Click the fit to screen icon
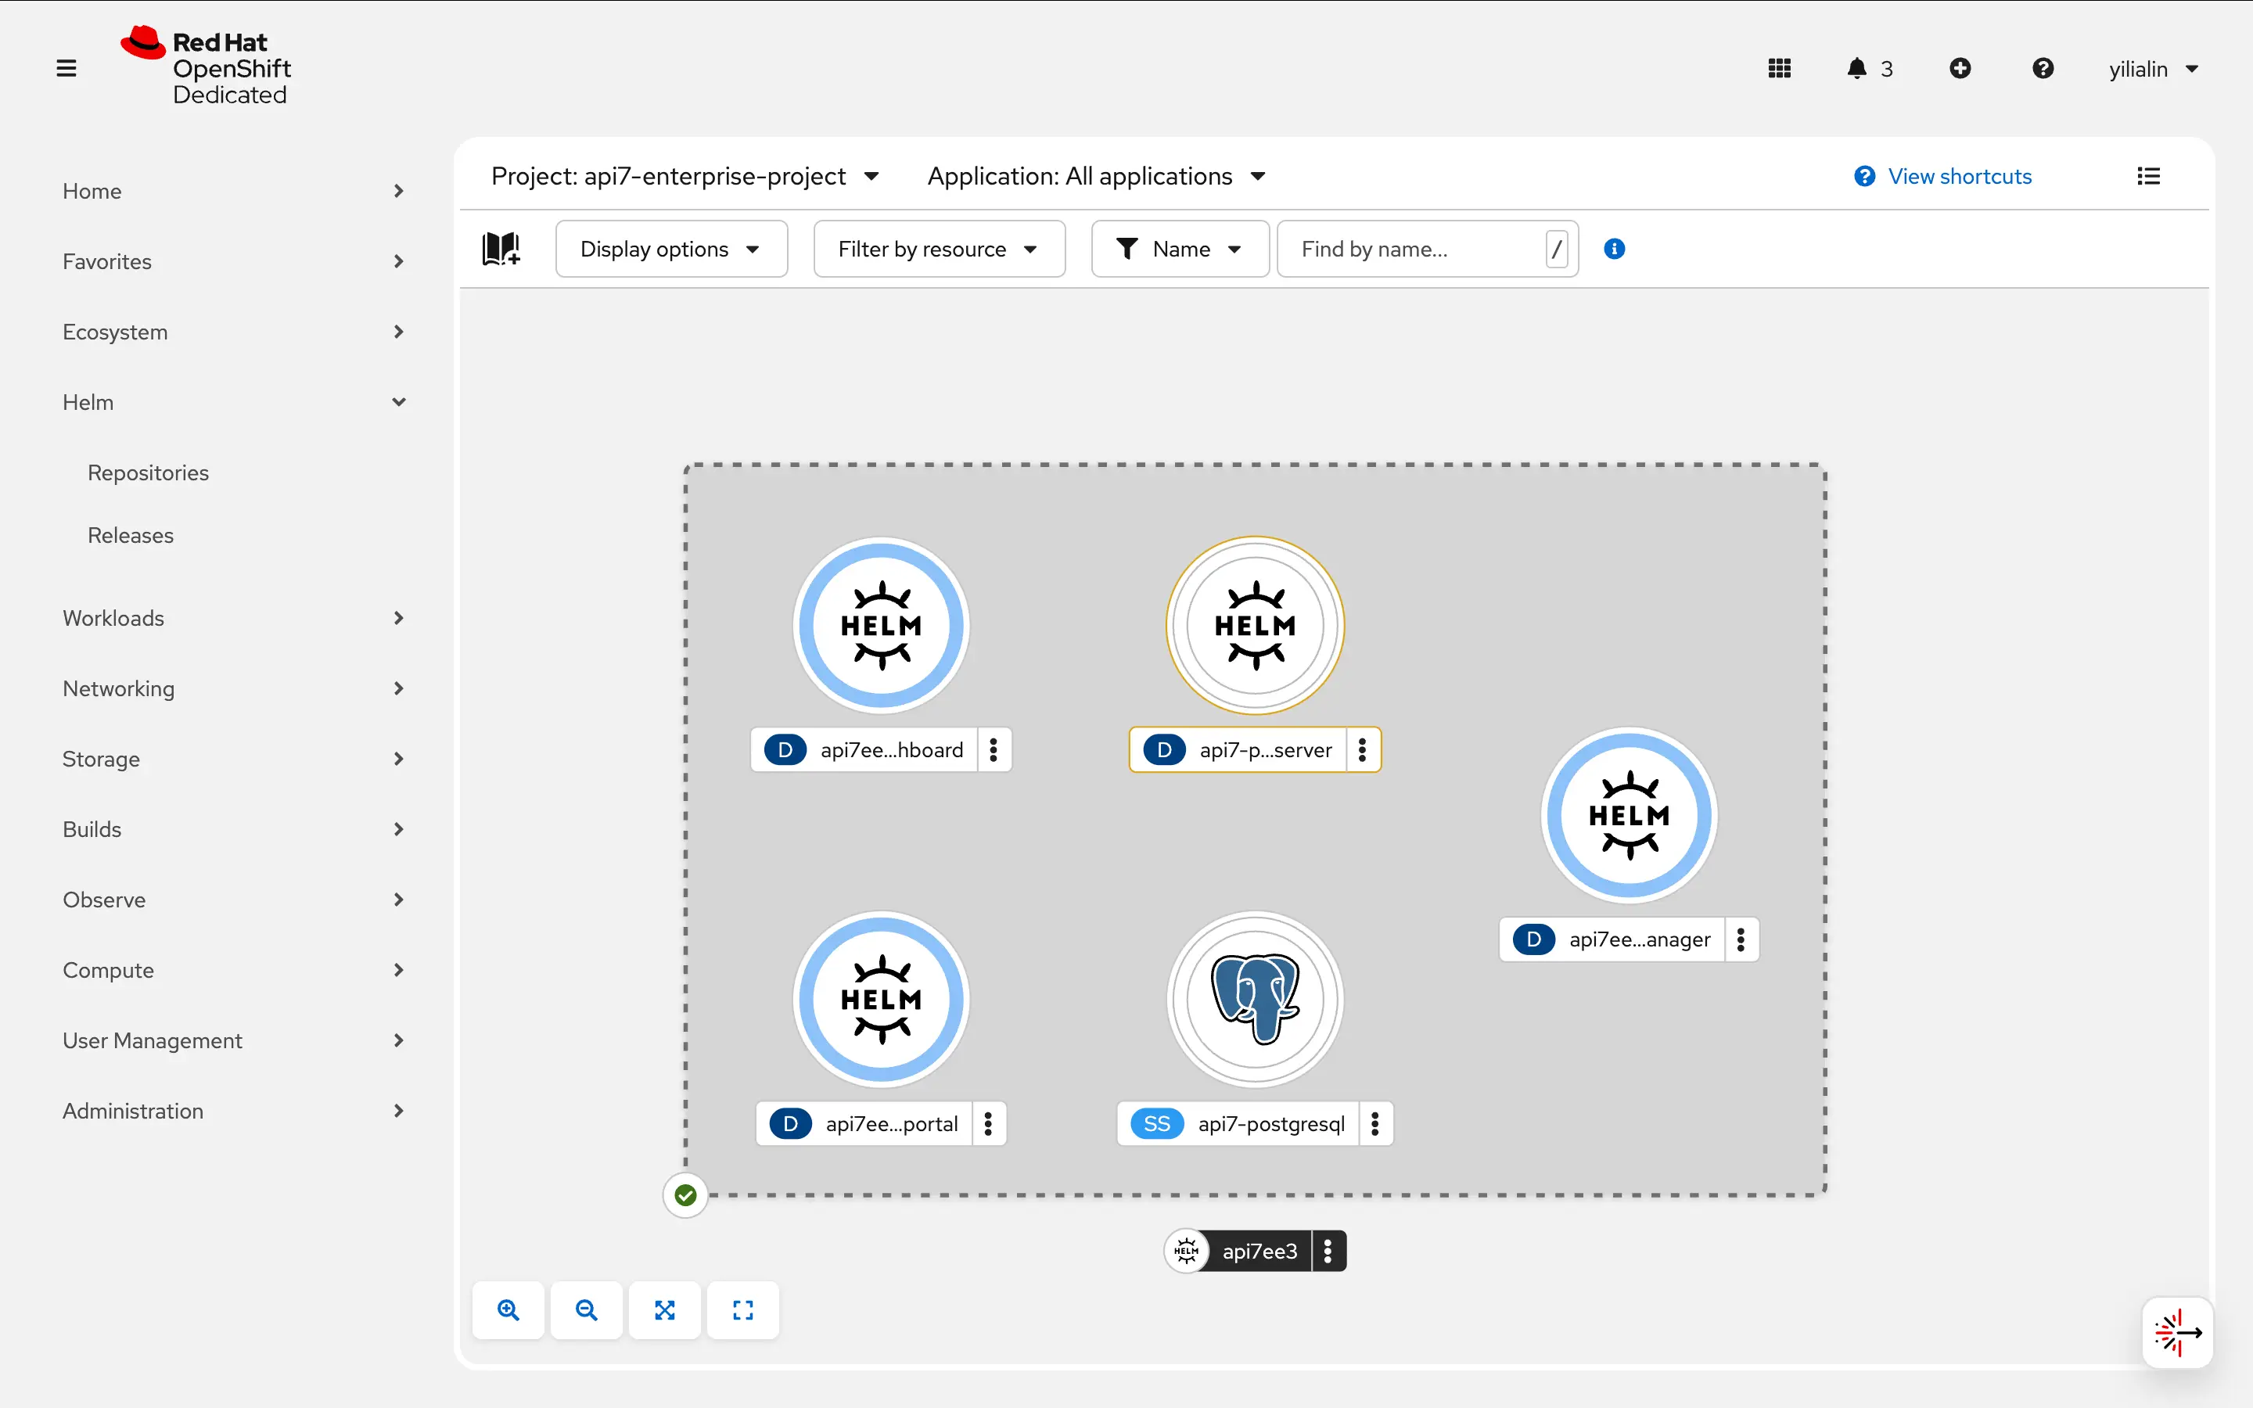Viewport: 2253px width, 1408px height. click(x=665, y=1310)
